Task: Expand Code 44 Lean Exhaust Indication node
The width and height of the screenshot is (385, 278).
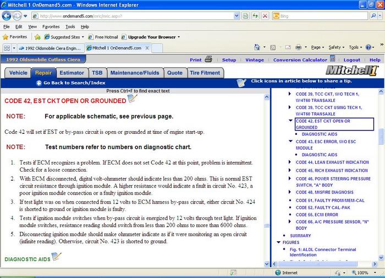Action: (290, 162)
